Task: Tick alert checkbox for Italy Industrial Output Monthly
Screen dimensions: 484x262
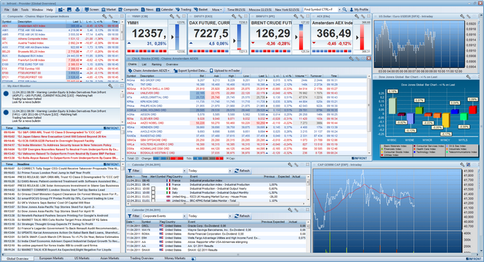Action: coord(154,193)
